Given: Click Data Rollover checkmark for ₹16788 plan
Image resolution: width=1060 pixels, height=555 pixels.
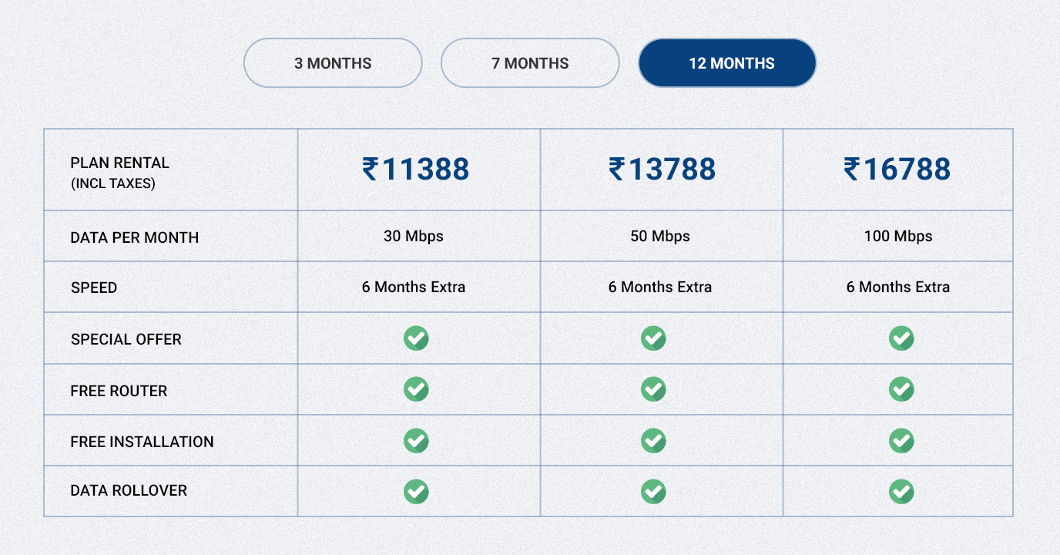Looking at the screenshot, I should [901, 491].
